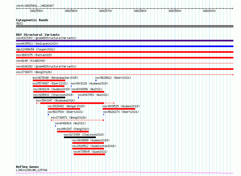The width and height of the screenshot is (241, 176).
Task: Click the small blue marker under nsv6067453
Action: 78,97
